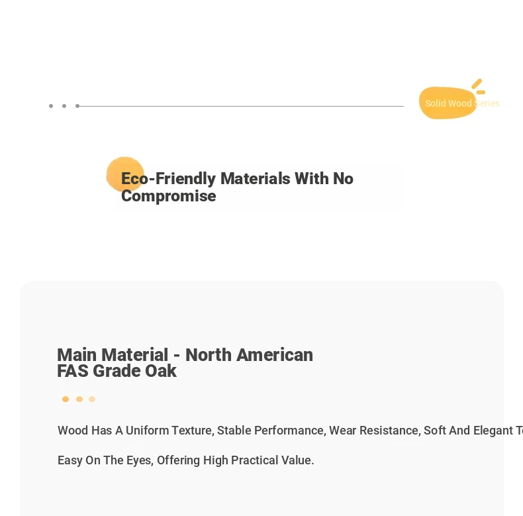This screenshot has height=516, width=523.
Task: Click the Offering High Practical Value phrase
Action: coord(235,460)
